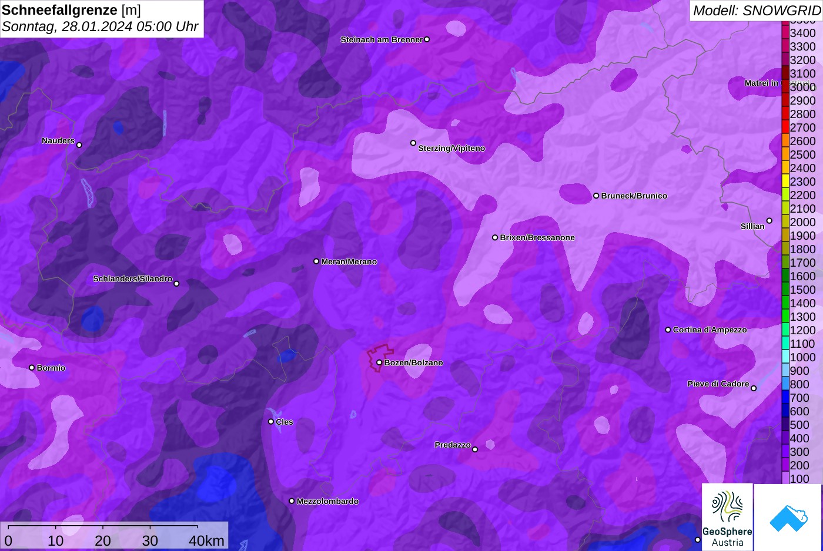The image size is (823, 551).
Task: Click the 2700 red legend swatch
Action: tap(785, 127)
